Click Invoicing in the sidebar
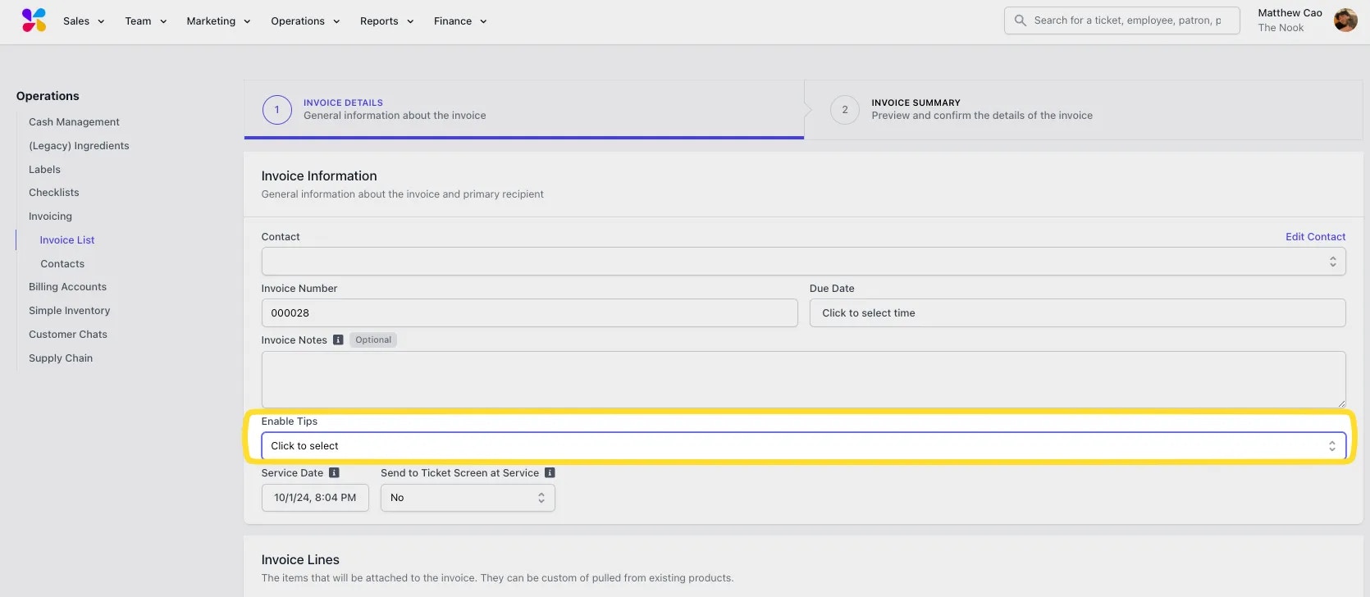 50,216
